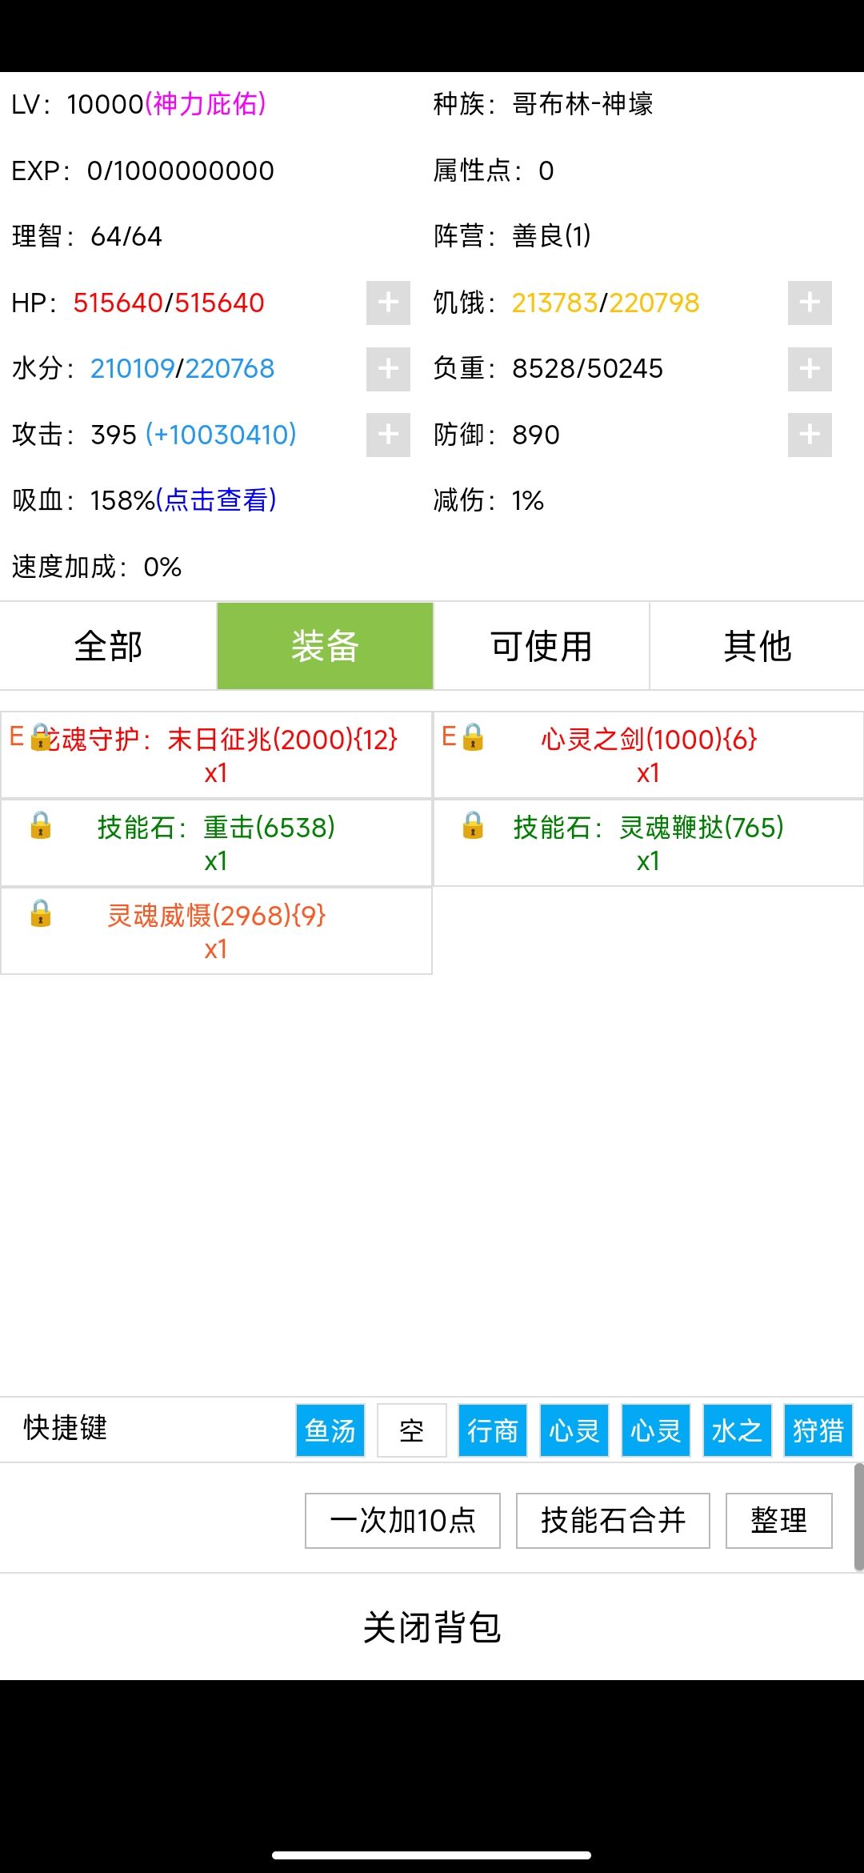Tap the plus icon beside 攻击 stat
864x1873 pixels.
388,435
